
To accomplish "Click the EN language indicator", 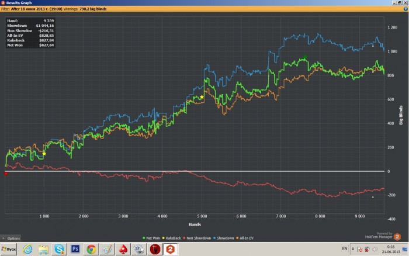I will click(345, 248).
